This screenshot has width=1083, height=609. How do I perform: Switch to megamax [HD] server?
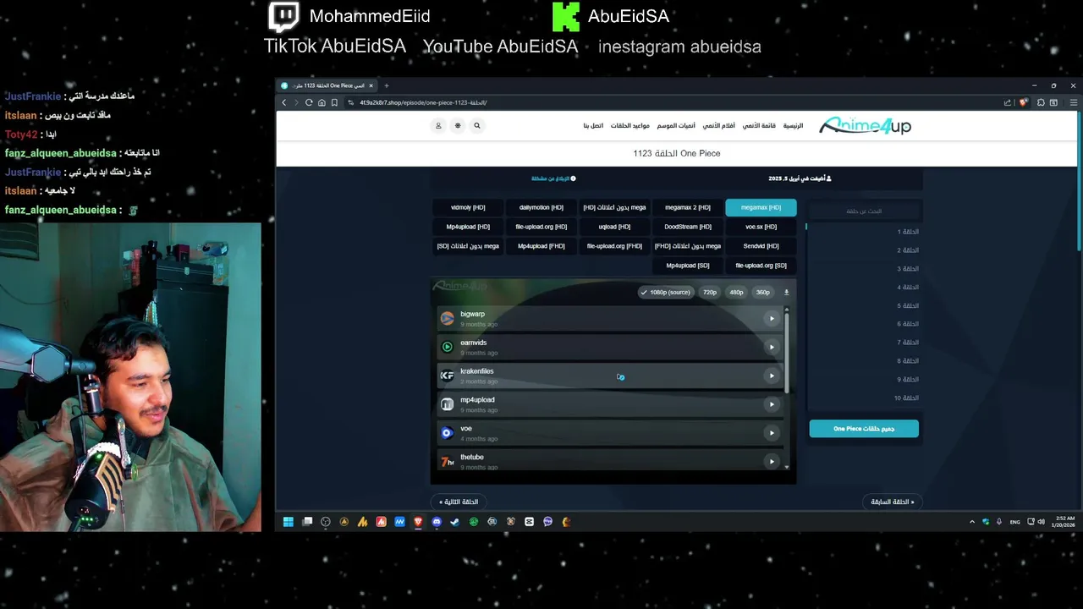tap(761, 207)
